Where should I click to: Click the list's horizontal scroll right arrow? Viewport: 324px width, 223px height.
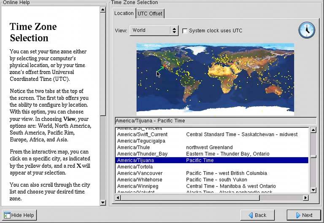pos(305,197)
